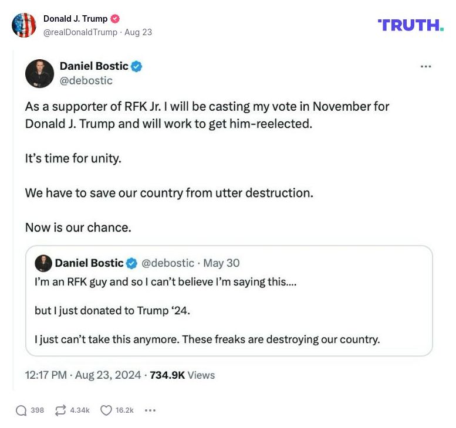Click the small avatar in quoted tweet
The width and height of the screenshot is (456, 428).
(x=43, y=263)
